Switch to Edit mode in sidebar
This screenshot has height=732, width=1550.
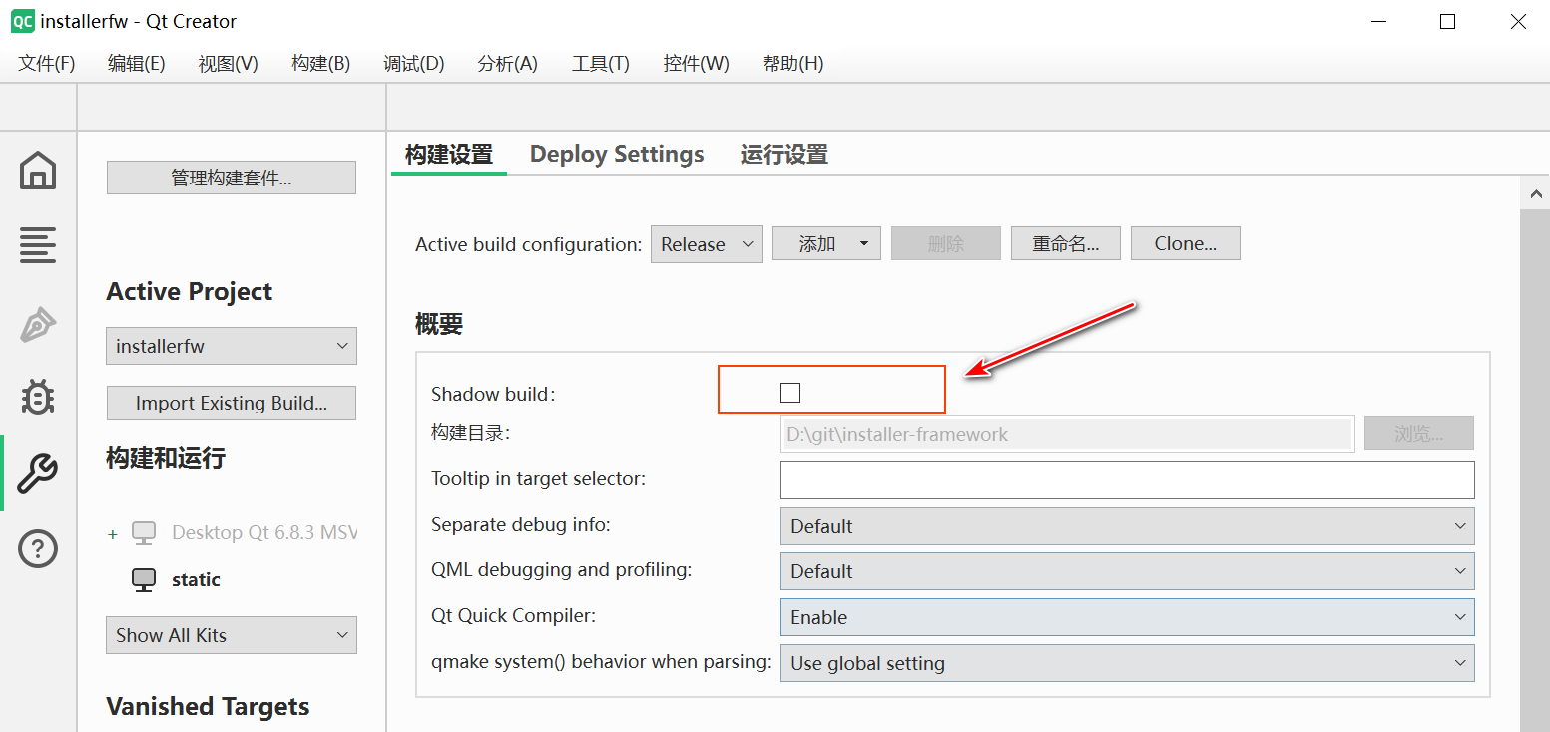(x=38, y=245)
